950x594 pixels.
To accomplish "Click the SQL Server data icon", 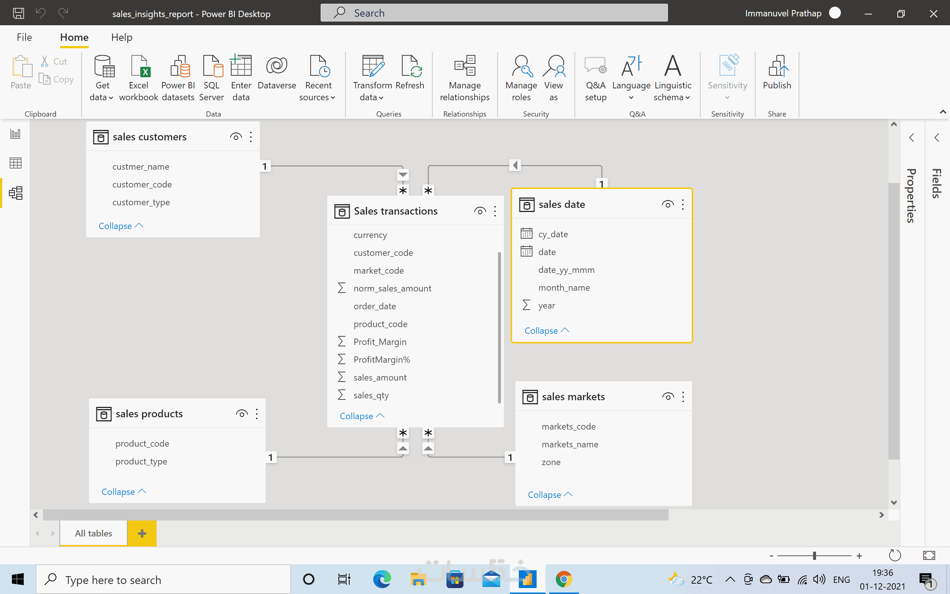I will (212, 66).
